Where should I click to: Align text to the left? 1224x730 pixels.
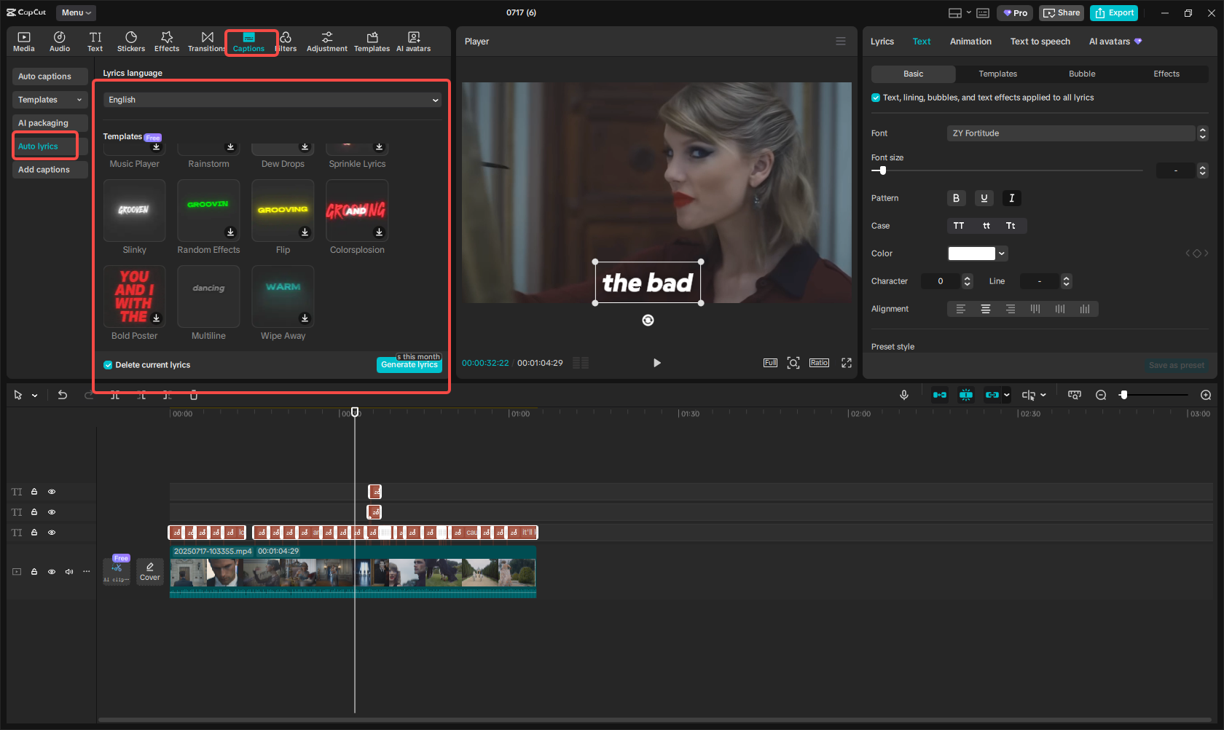(x=961, y=309)
